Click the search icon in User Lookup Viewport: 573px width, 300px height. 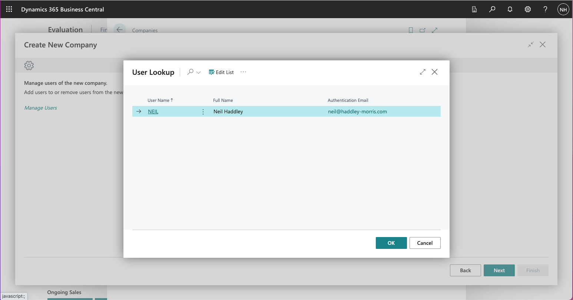(x=190, y=72)
